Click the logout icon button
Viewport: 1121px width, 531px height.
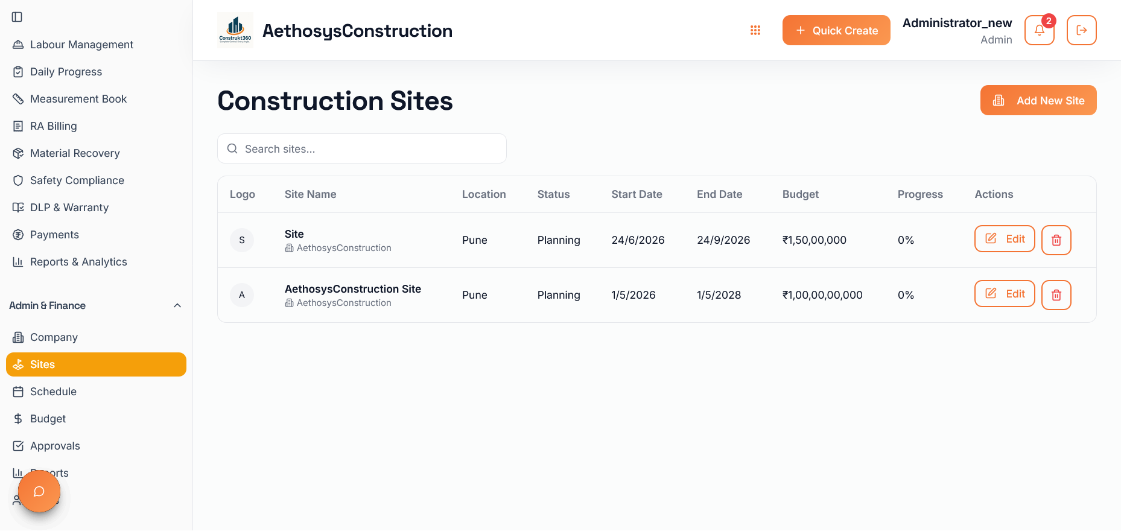[x=1082, y=30]
